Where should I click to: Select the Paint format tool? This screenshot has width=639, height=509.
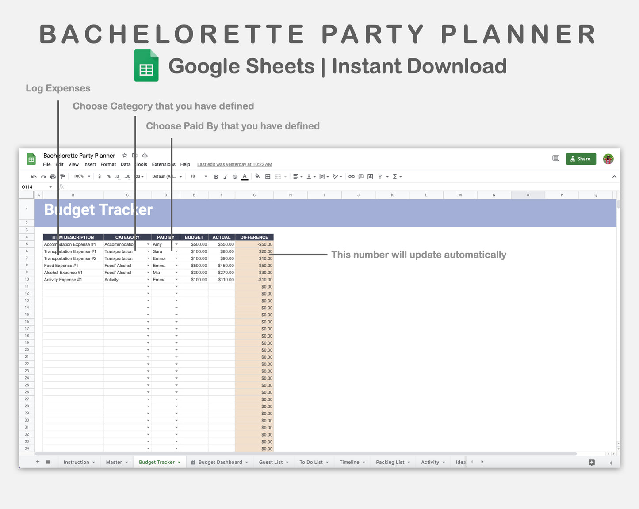(62, 176)
